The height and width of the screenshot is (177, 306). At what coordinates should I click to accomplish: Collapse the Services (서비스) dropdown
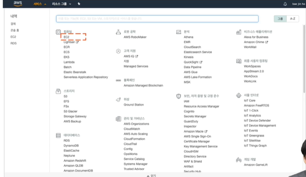pos(40,4)
